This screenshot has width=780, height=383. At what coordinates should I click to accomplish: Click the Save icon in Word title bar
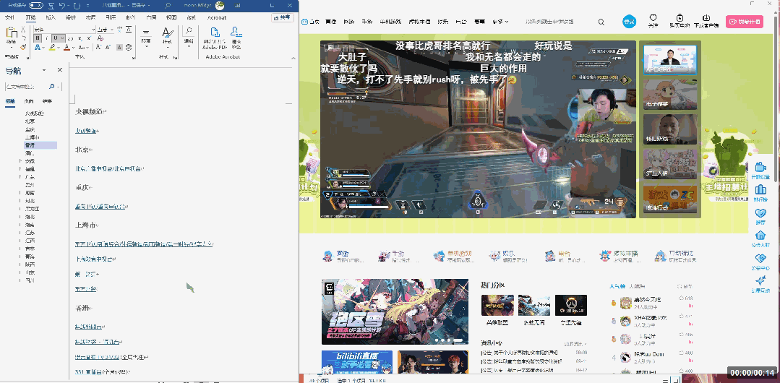[51, 6]
